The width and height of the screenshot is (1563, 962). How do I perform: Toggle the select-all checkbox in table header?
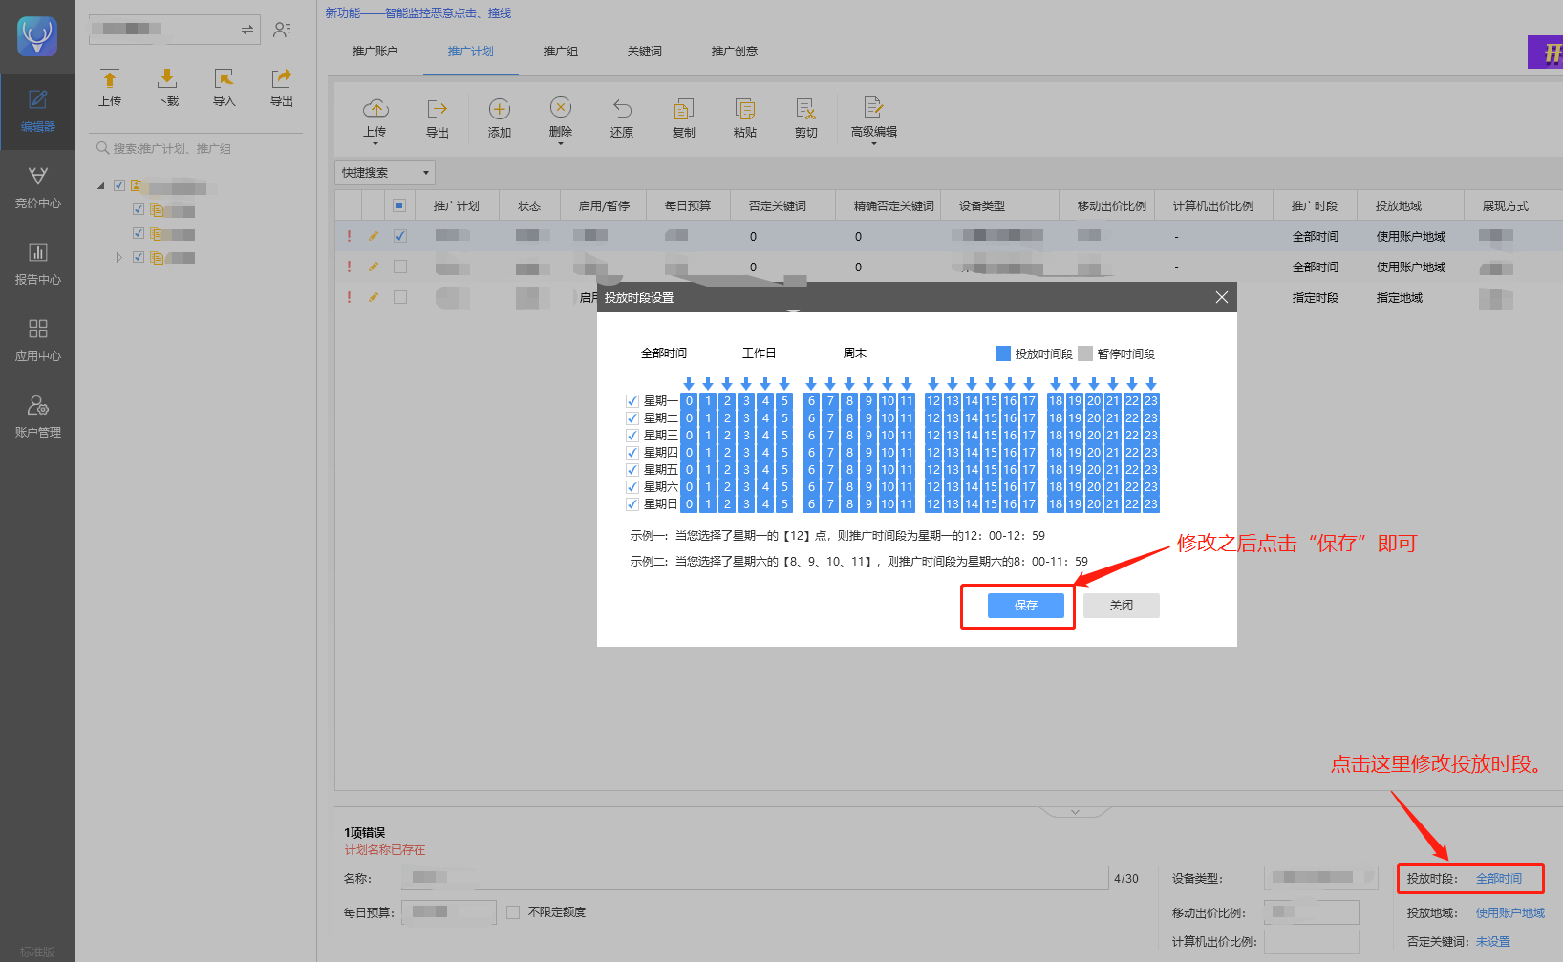click(399, 205)
